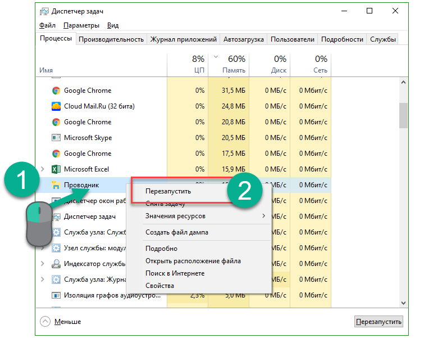Click the 15,9 МБ memory cell
The image size is (447, 338).
(x=229, y=169)
